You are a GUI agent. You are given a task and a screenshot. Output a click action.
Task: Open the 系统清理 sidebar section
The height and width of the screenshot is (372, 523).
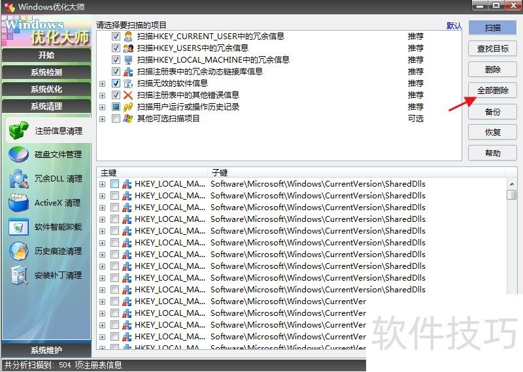click(x=46, y=106)
